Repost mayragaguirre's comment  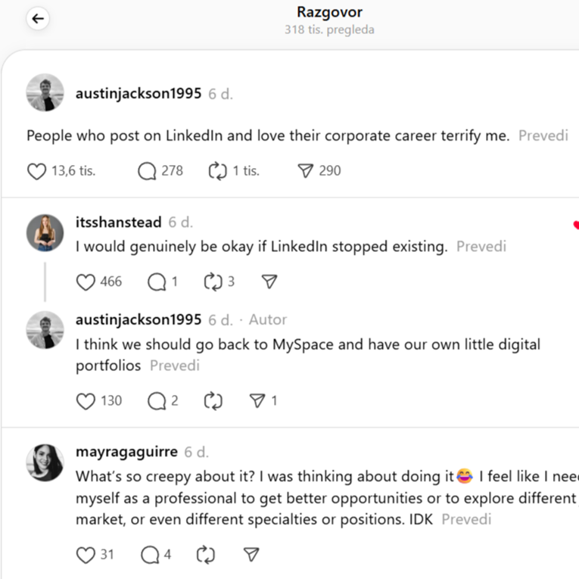[205, 555]
